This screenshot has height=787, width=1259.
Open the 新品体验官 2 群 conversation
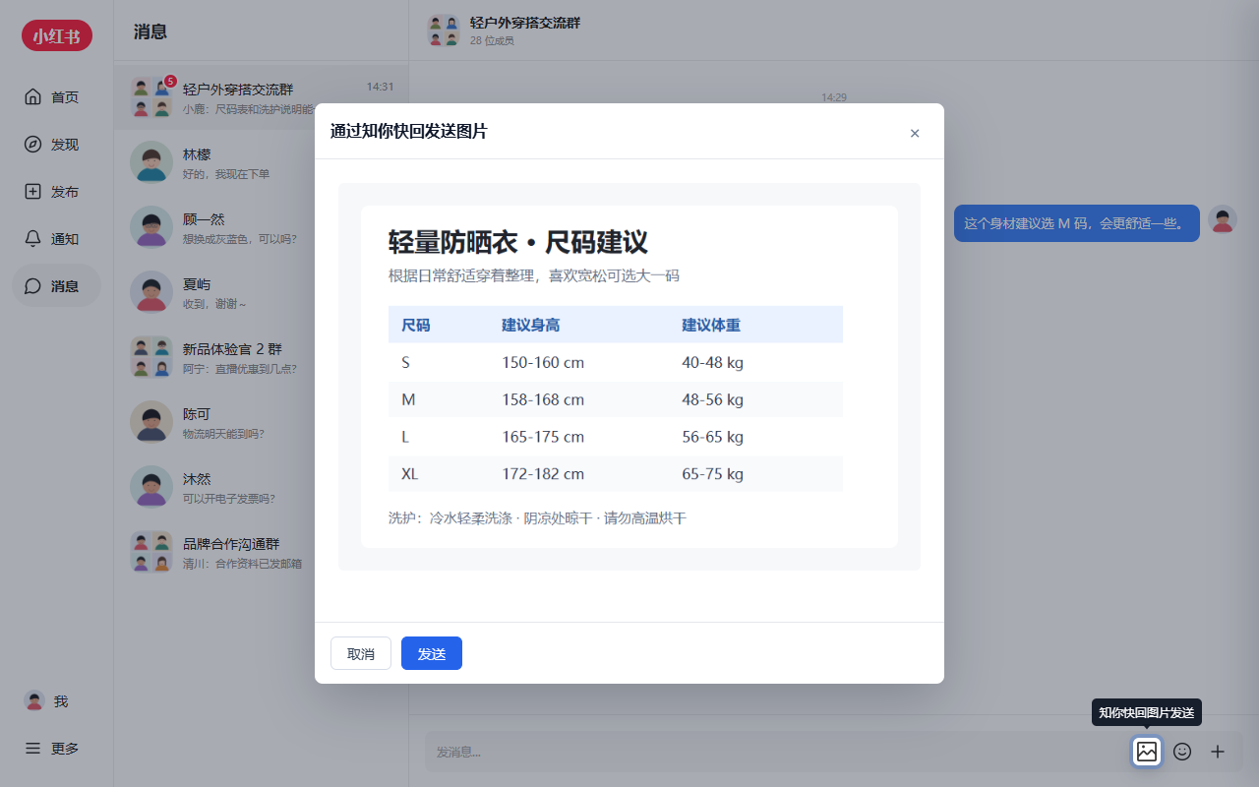coord(263,357)
